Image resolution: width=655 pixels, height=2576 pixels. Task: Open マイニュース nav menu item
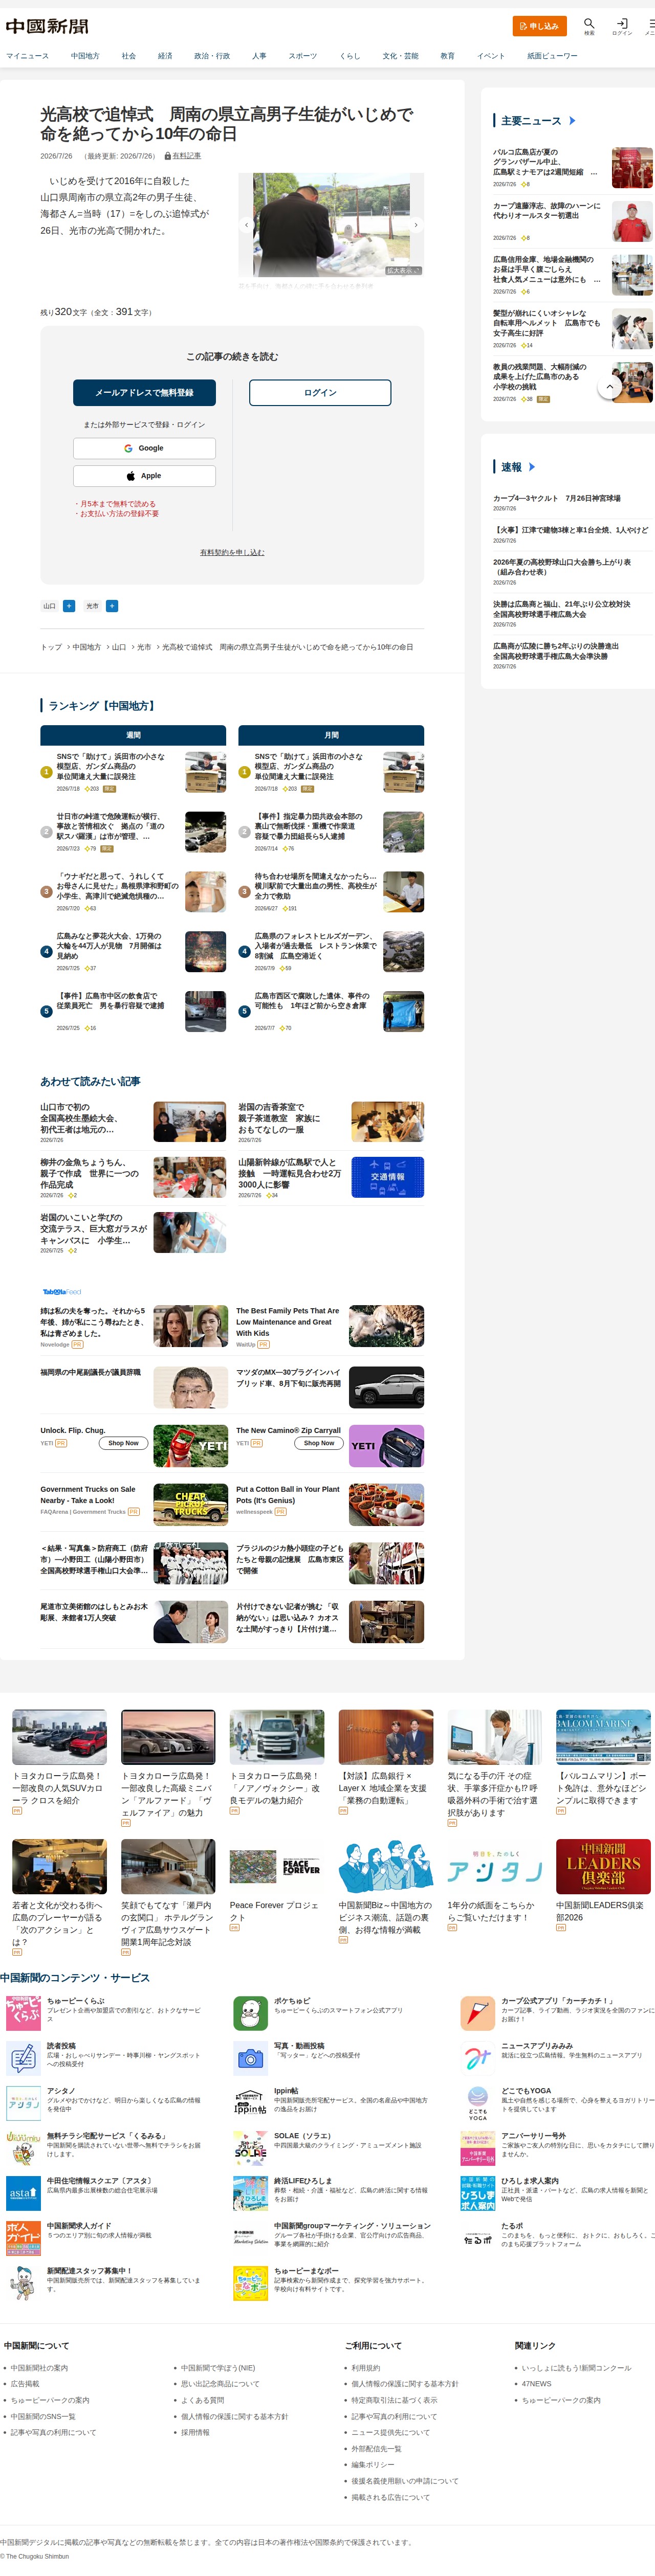[27, 56]
